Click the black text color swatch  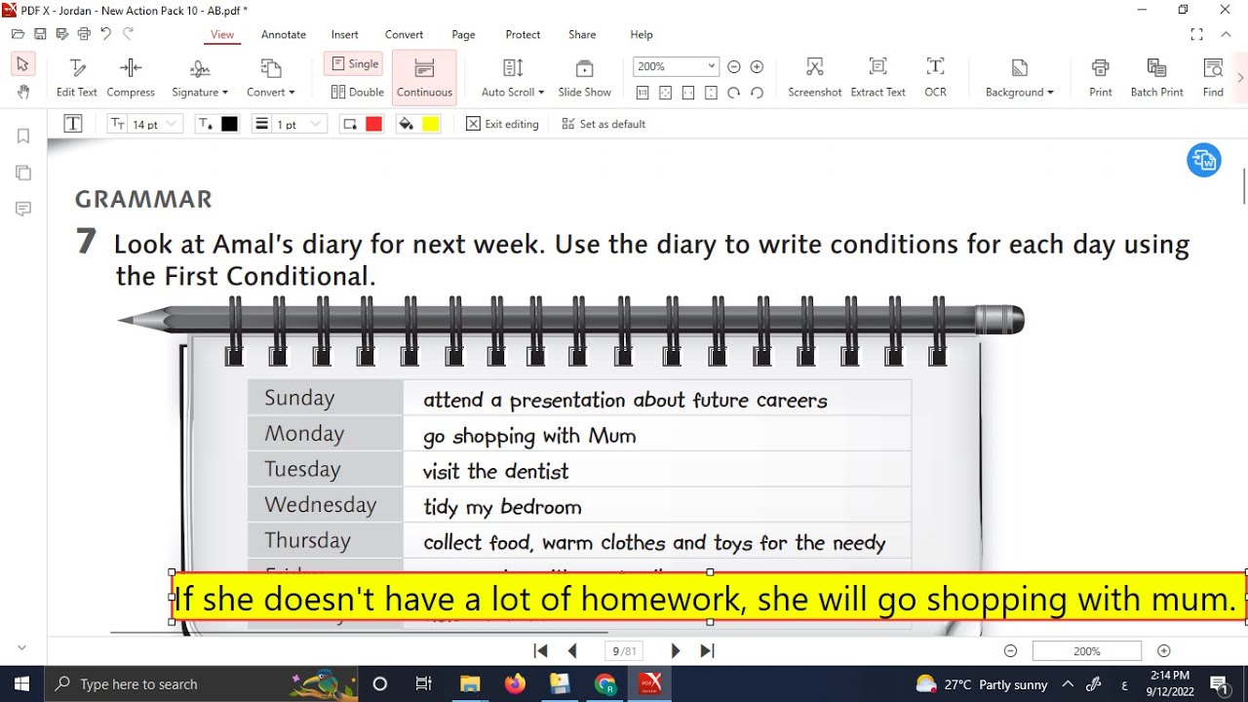coord(229,124)
